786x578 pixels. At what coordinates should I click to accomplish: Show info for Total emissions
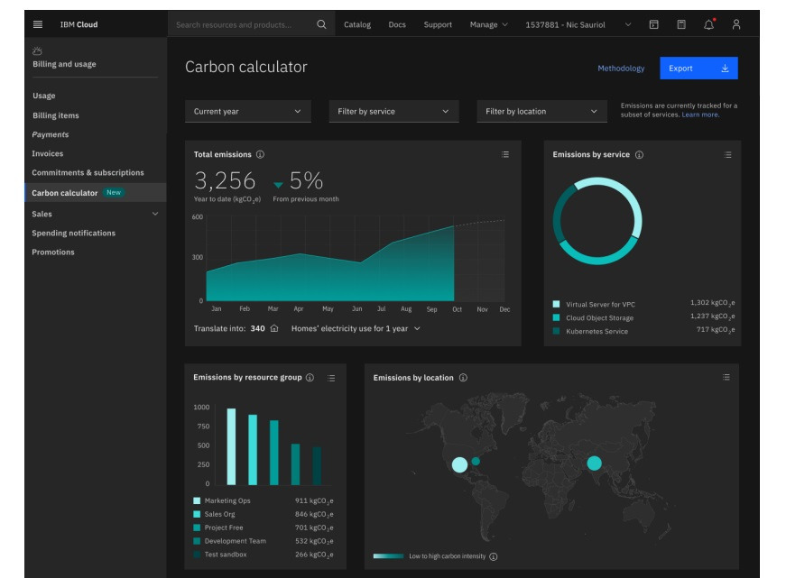pyautogui.click(x=260, y=154)
